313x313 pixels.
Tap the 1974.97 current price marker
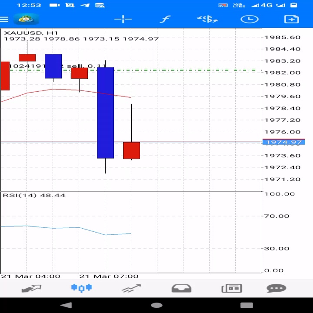coord(283,142)
